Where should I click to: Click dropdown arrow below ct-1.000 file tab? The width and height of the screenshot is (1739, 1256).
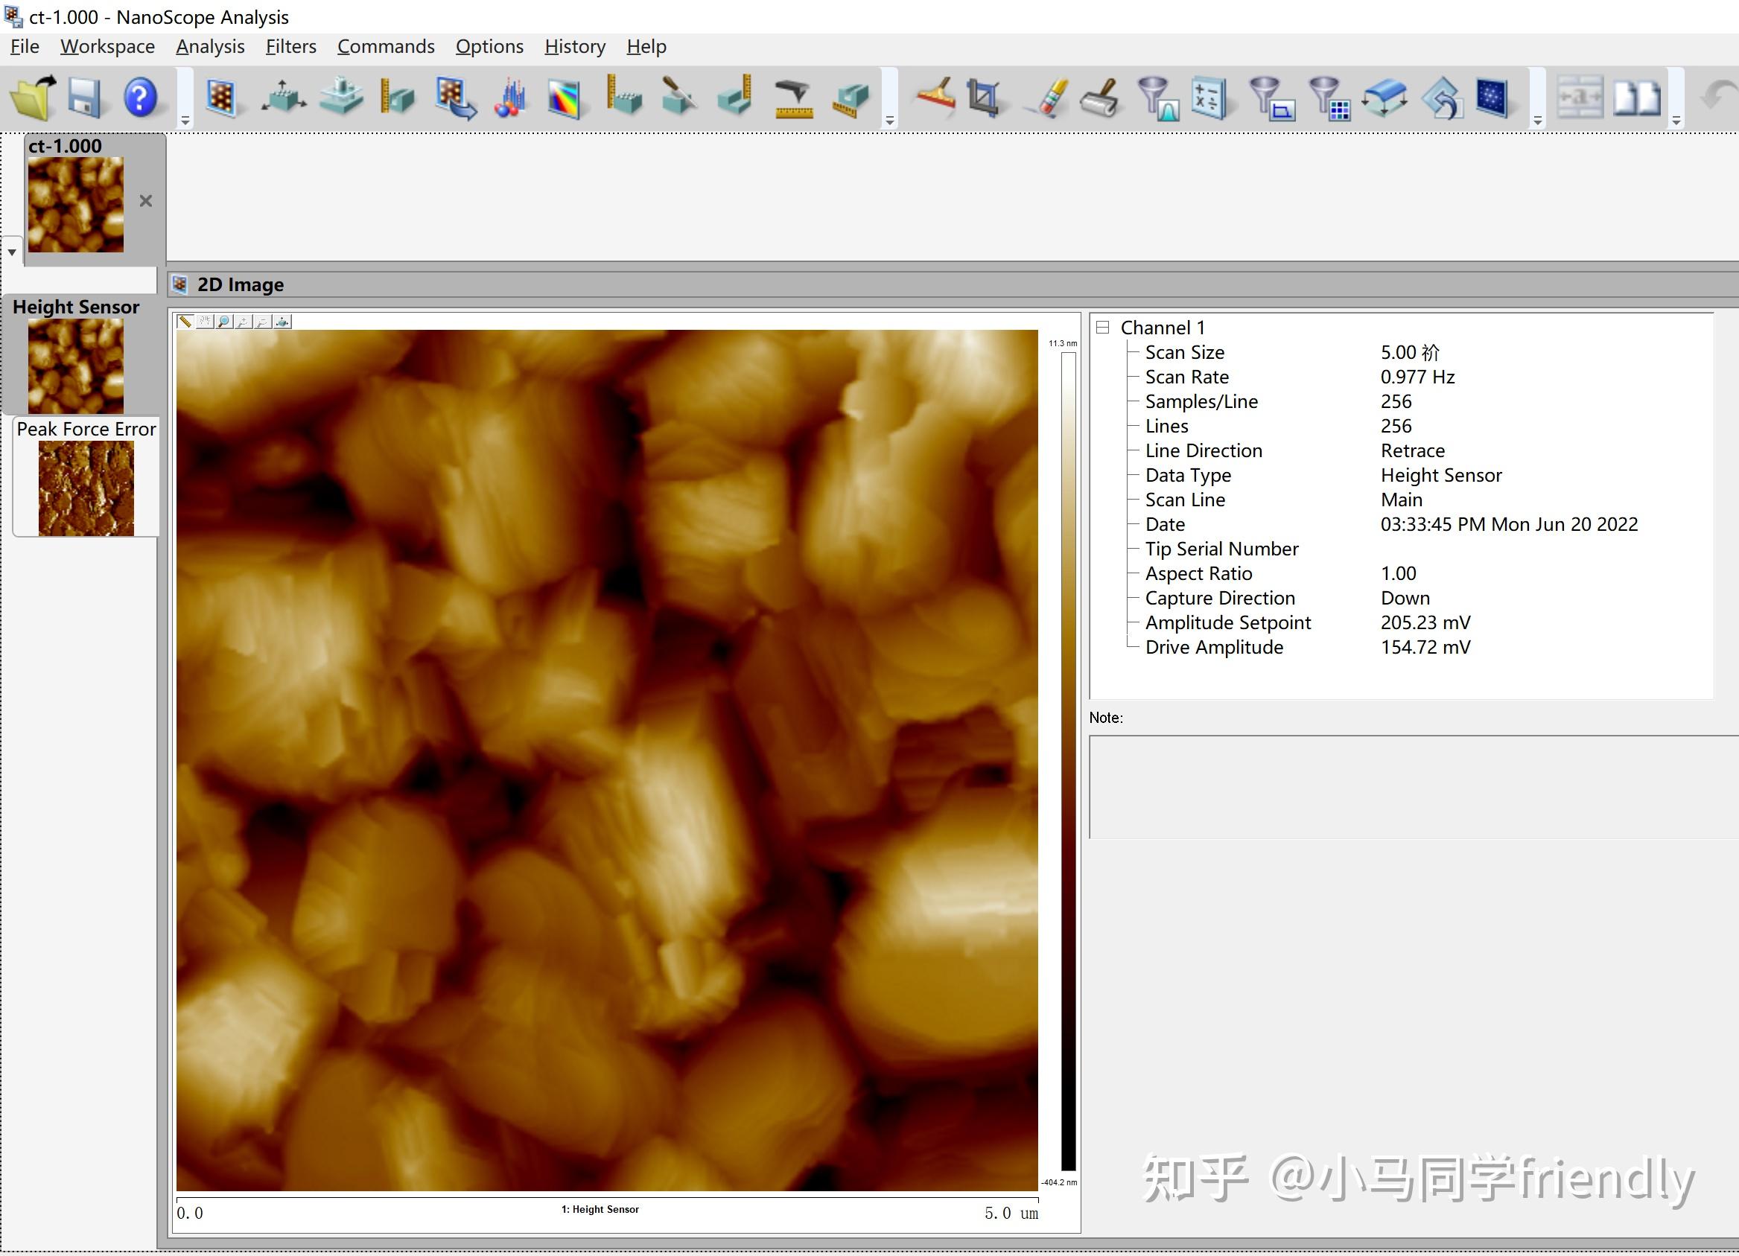[x=12, y=252]
